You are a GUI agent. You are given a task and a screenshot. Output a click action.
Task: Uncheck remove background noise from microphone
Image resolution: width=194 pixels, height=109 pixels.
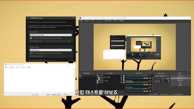click(31, 38)
